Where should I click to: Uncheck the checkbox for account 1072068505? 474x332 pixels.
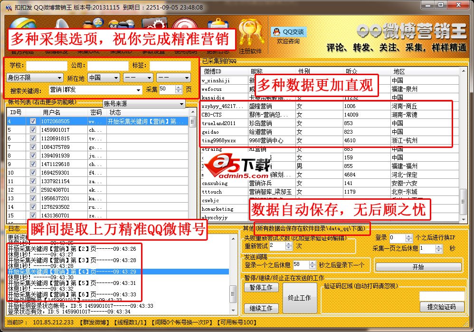33,121
